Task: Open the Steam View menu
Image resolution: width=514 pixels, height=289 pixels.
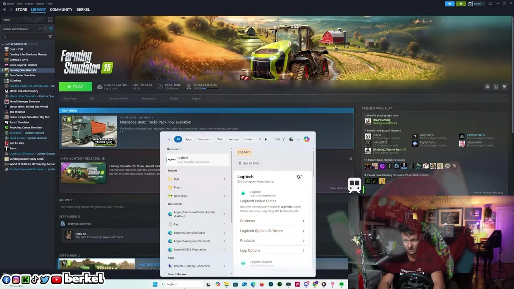Action: click(x=19, y=4)
